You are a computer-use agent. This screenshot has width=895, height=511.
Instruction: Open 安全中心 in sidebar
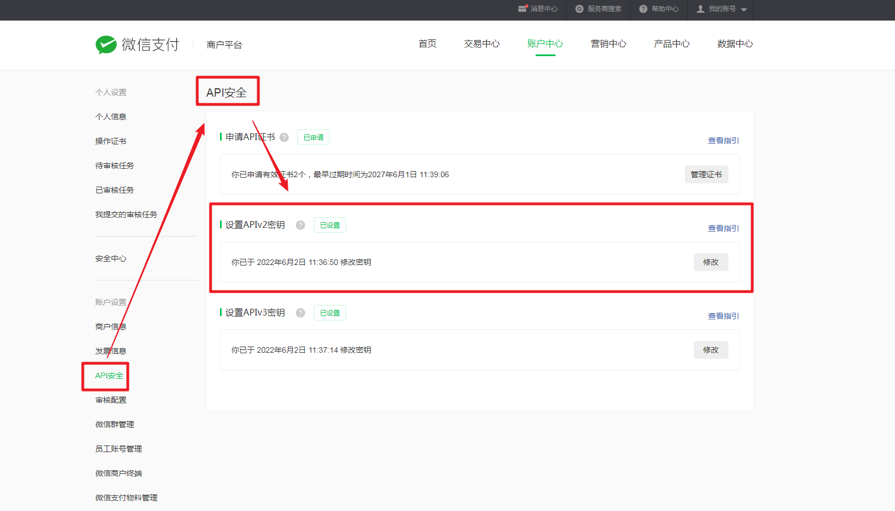[x=111, y=258]
